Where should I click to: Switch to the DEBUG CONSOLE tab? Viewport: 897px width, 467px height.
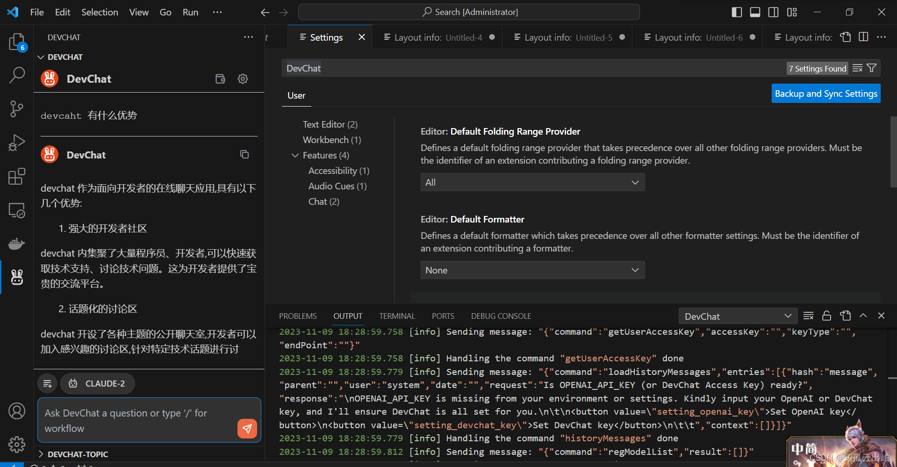coord(501,316)
